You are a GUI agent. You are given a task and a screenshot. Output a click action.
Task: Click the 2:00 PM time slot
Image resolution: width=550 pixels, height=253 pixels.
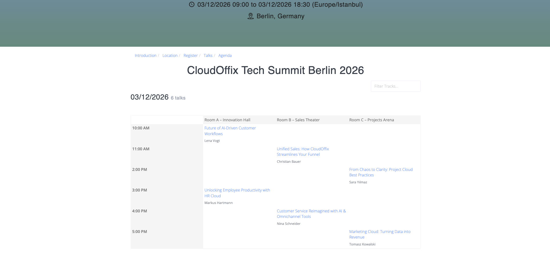140,169
